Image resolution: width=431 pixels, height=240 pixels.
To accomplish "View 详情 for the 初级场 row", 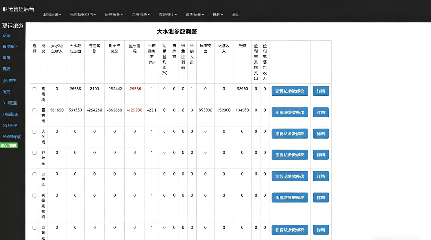I will point(321,91).
